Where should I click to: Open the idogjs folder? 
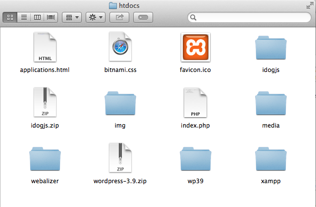coord(270,49)
